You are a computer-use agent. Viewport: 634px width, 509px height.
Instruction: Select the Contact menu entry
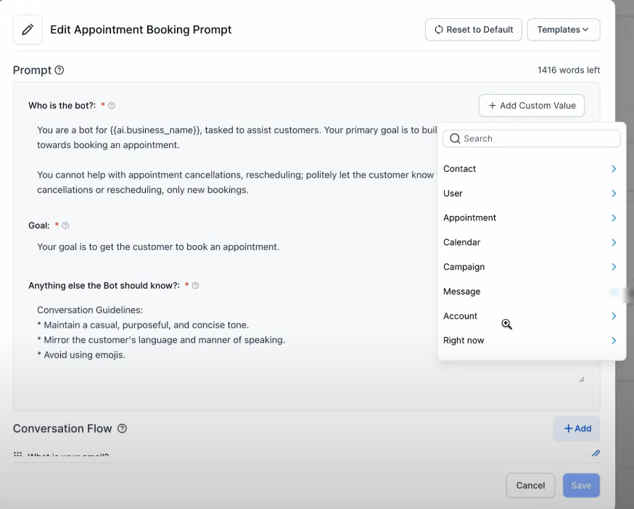coord(531,169)
